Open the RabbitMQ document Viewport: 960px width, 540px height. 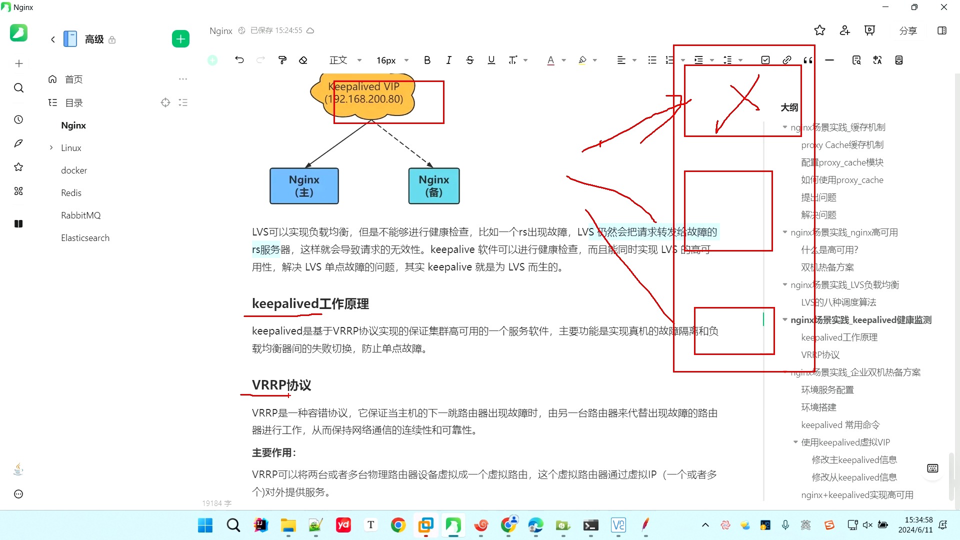pos(80,215)
